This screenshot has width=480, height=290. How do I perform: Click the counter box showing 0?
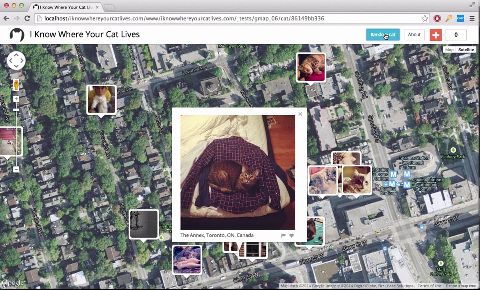coord(456,35)
